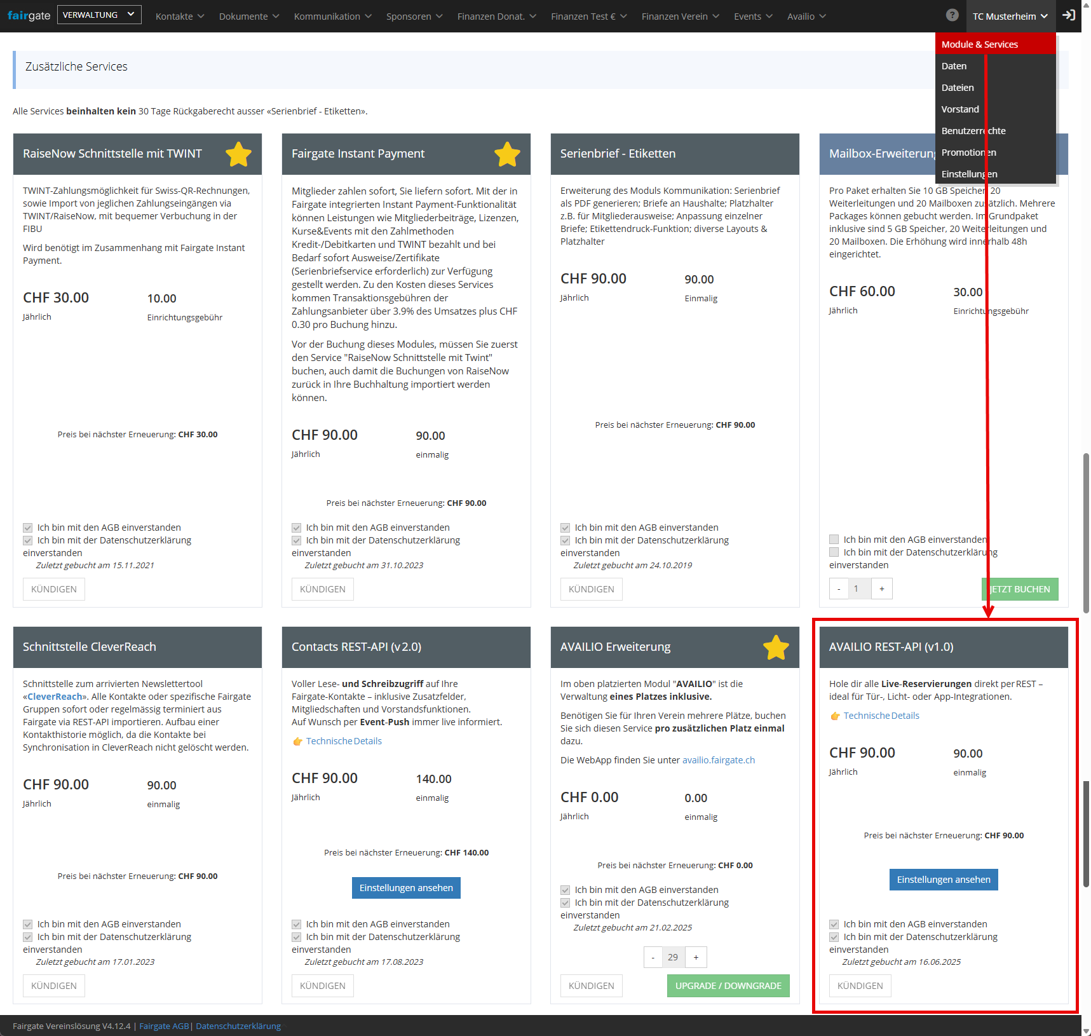Open the availio.fairgate.ch link
This screenshot has width=1091, height=1036.
(719, 760)
